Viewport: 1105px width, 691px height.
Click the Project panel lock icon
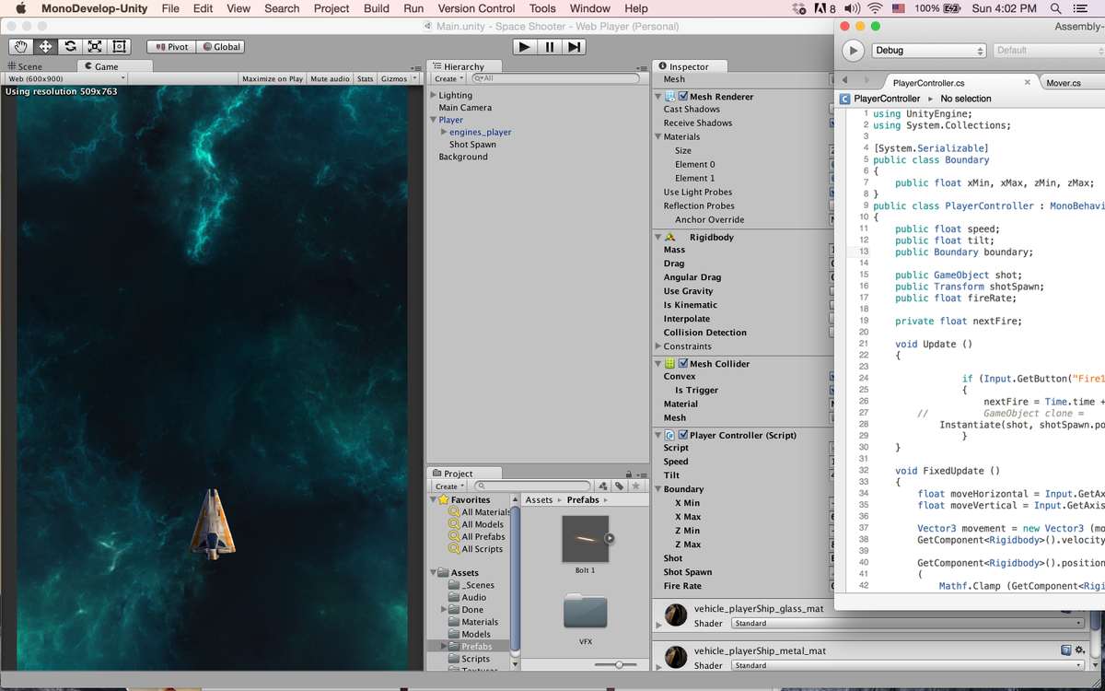click(x=628, y=474)
